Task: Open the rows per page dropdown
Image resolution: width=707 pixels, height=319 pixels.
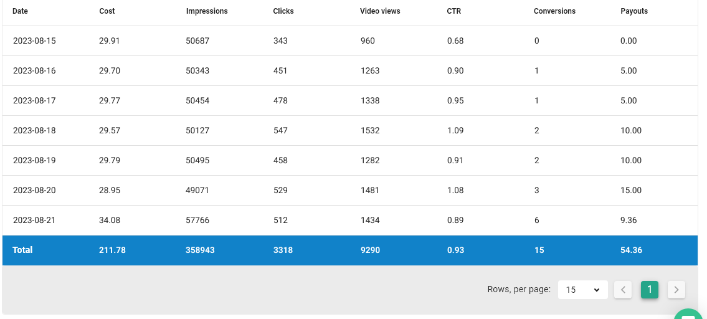Action: [x=582, y=290]
